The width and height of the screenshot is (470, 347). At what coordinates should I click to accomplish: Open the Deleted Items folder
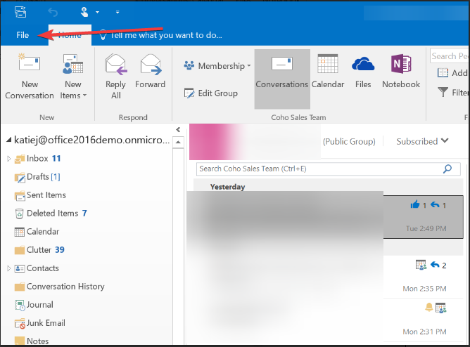(x=51, y=214)
